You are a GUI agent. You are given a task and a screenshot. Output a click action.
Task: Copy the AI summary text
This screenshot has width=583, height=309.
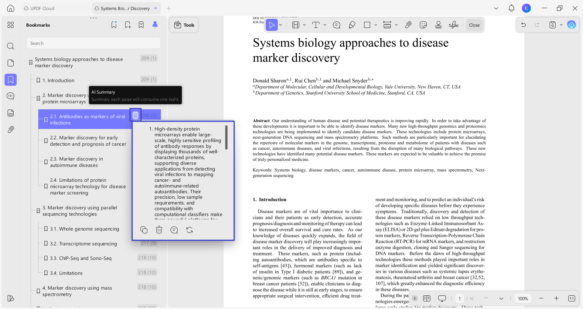click(144, 230)
